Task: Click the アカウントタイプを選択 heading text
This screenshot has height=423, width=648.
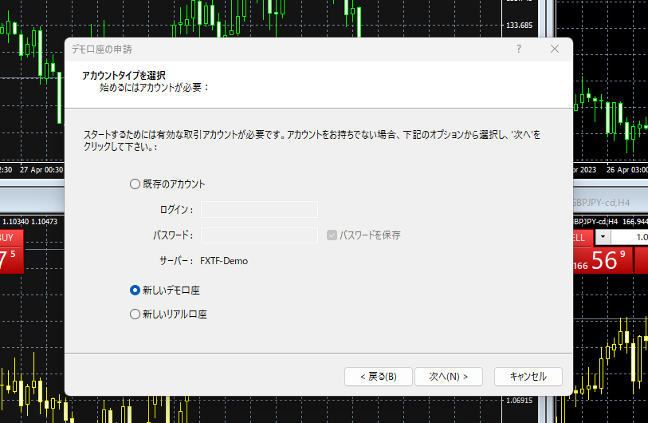Action: click(124, 76)
